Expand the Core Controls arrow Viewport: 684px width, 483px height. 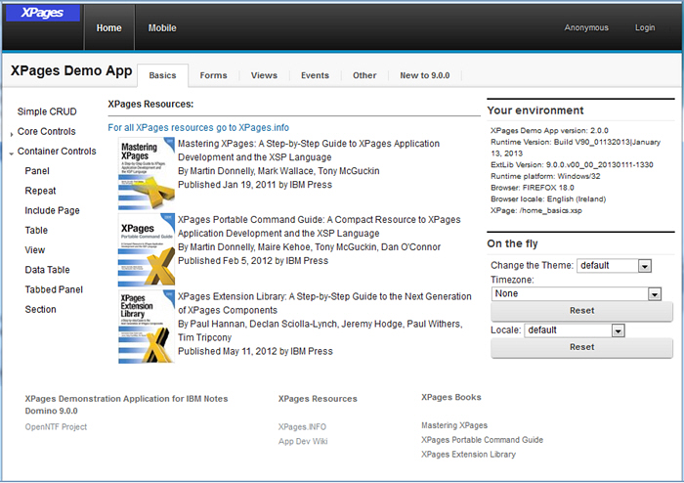click(12, 134)
